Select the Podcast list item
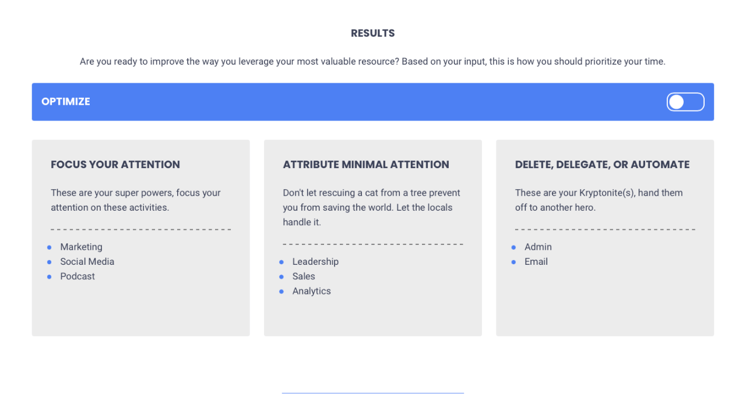This screenshot has height=419, width=746. (x=78, y=276)
